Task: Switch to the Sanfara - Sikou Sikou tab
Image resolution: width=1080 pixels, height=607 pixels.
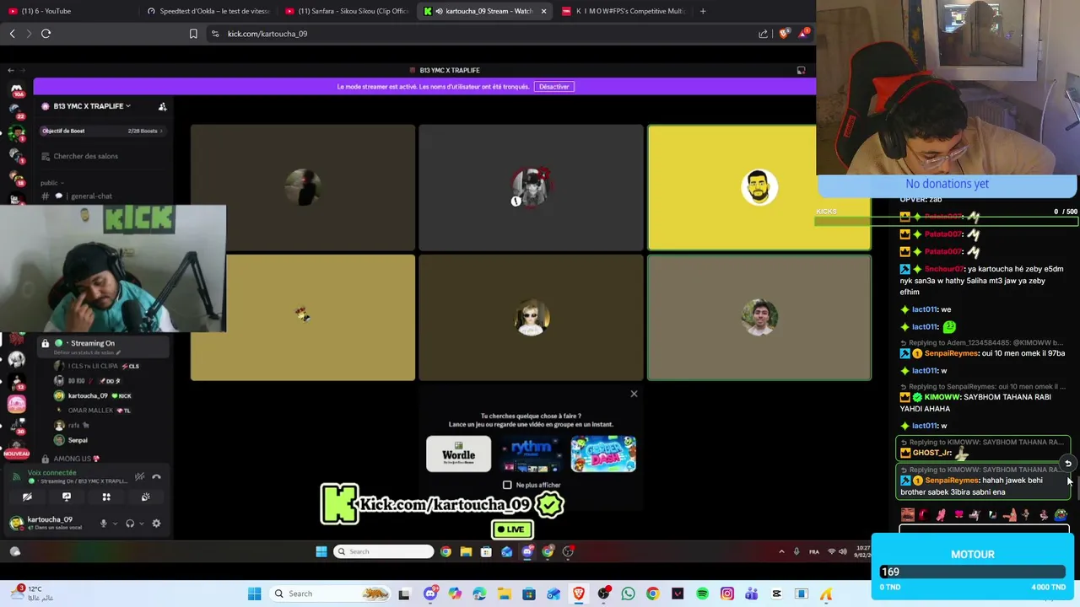Action: click(x=346, y=11)
